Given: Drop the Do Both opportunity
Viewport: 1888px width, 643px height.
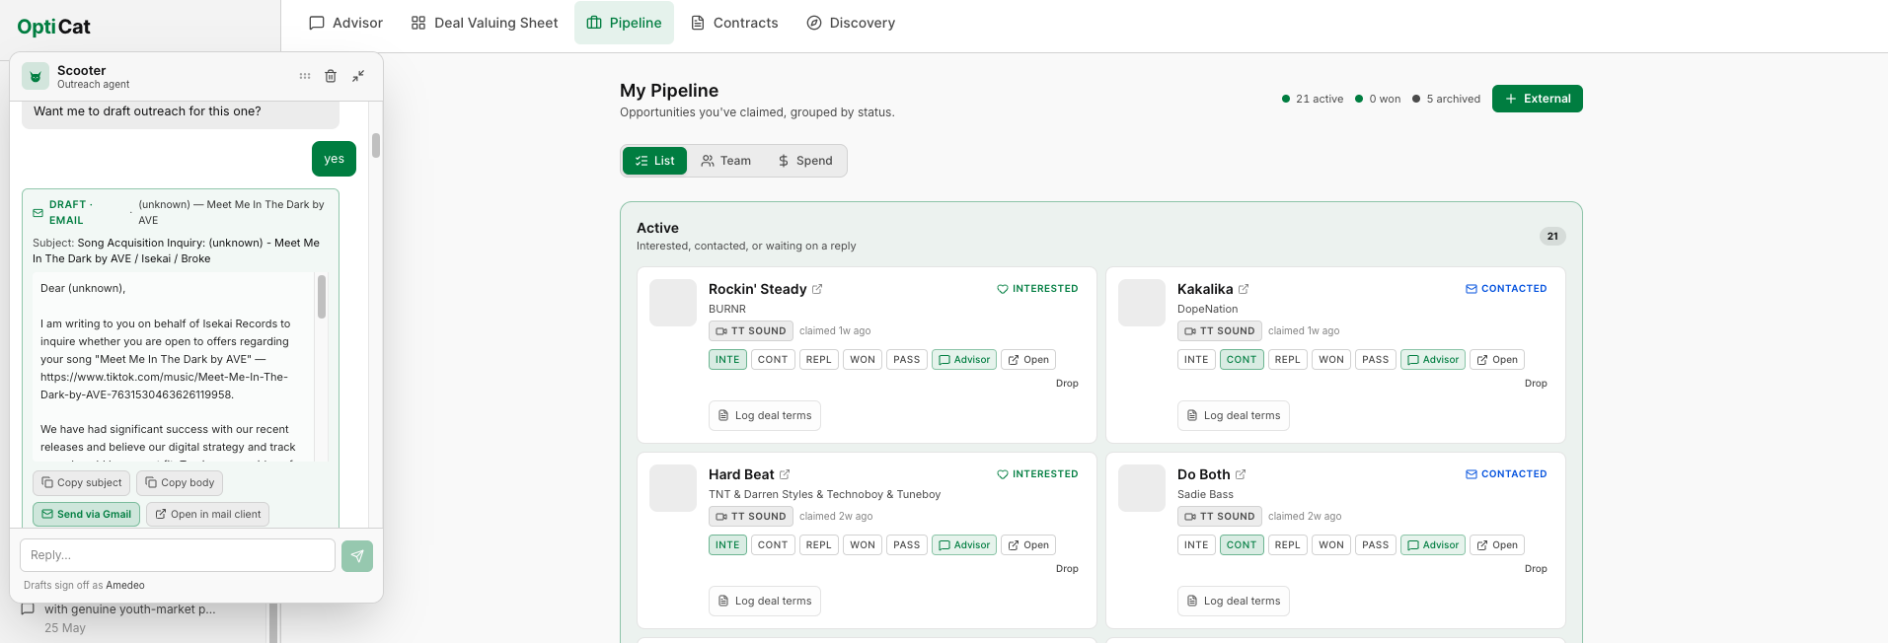Looking at the screenshot, I should point(1536,569).
